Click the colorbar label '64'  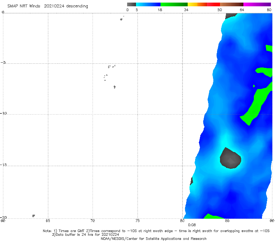click(x=242, y=10)
